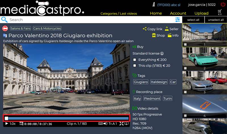Open the Cars & Motorcycles category
Screen dimensions: 227x134
click(47, 28)
